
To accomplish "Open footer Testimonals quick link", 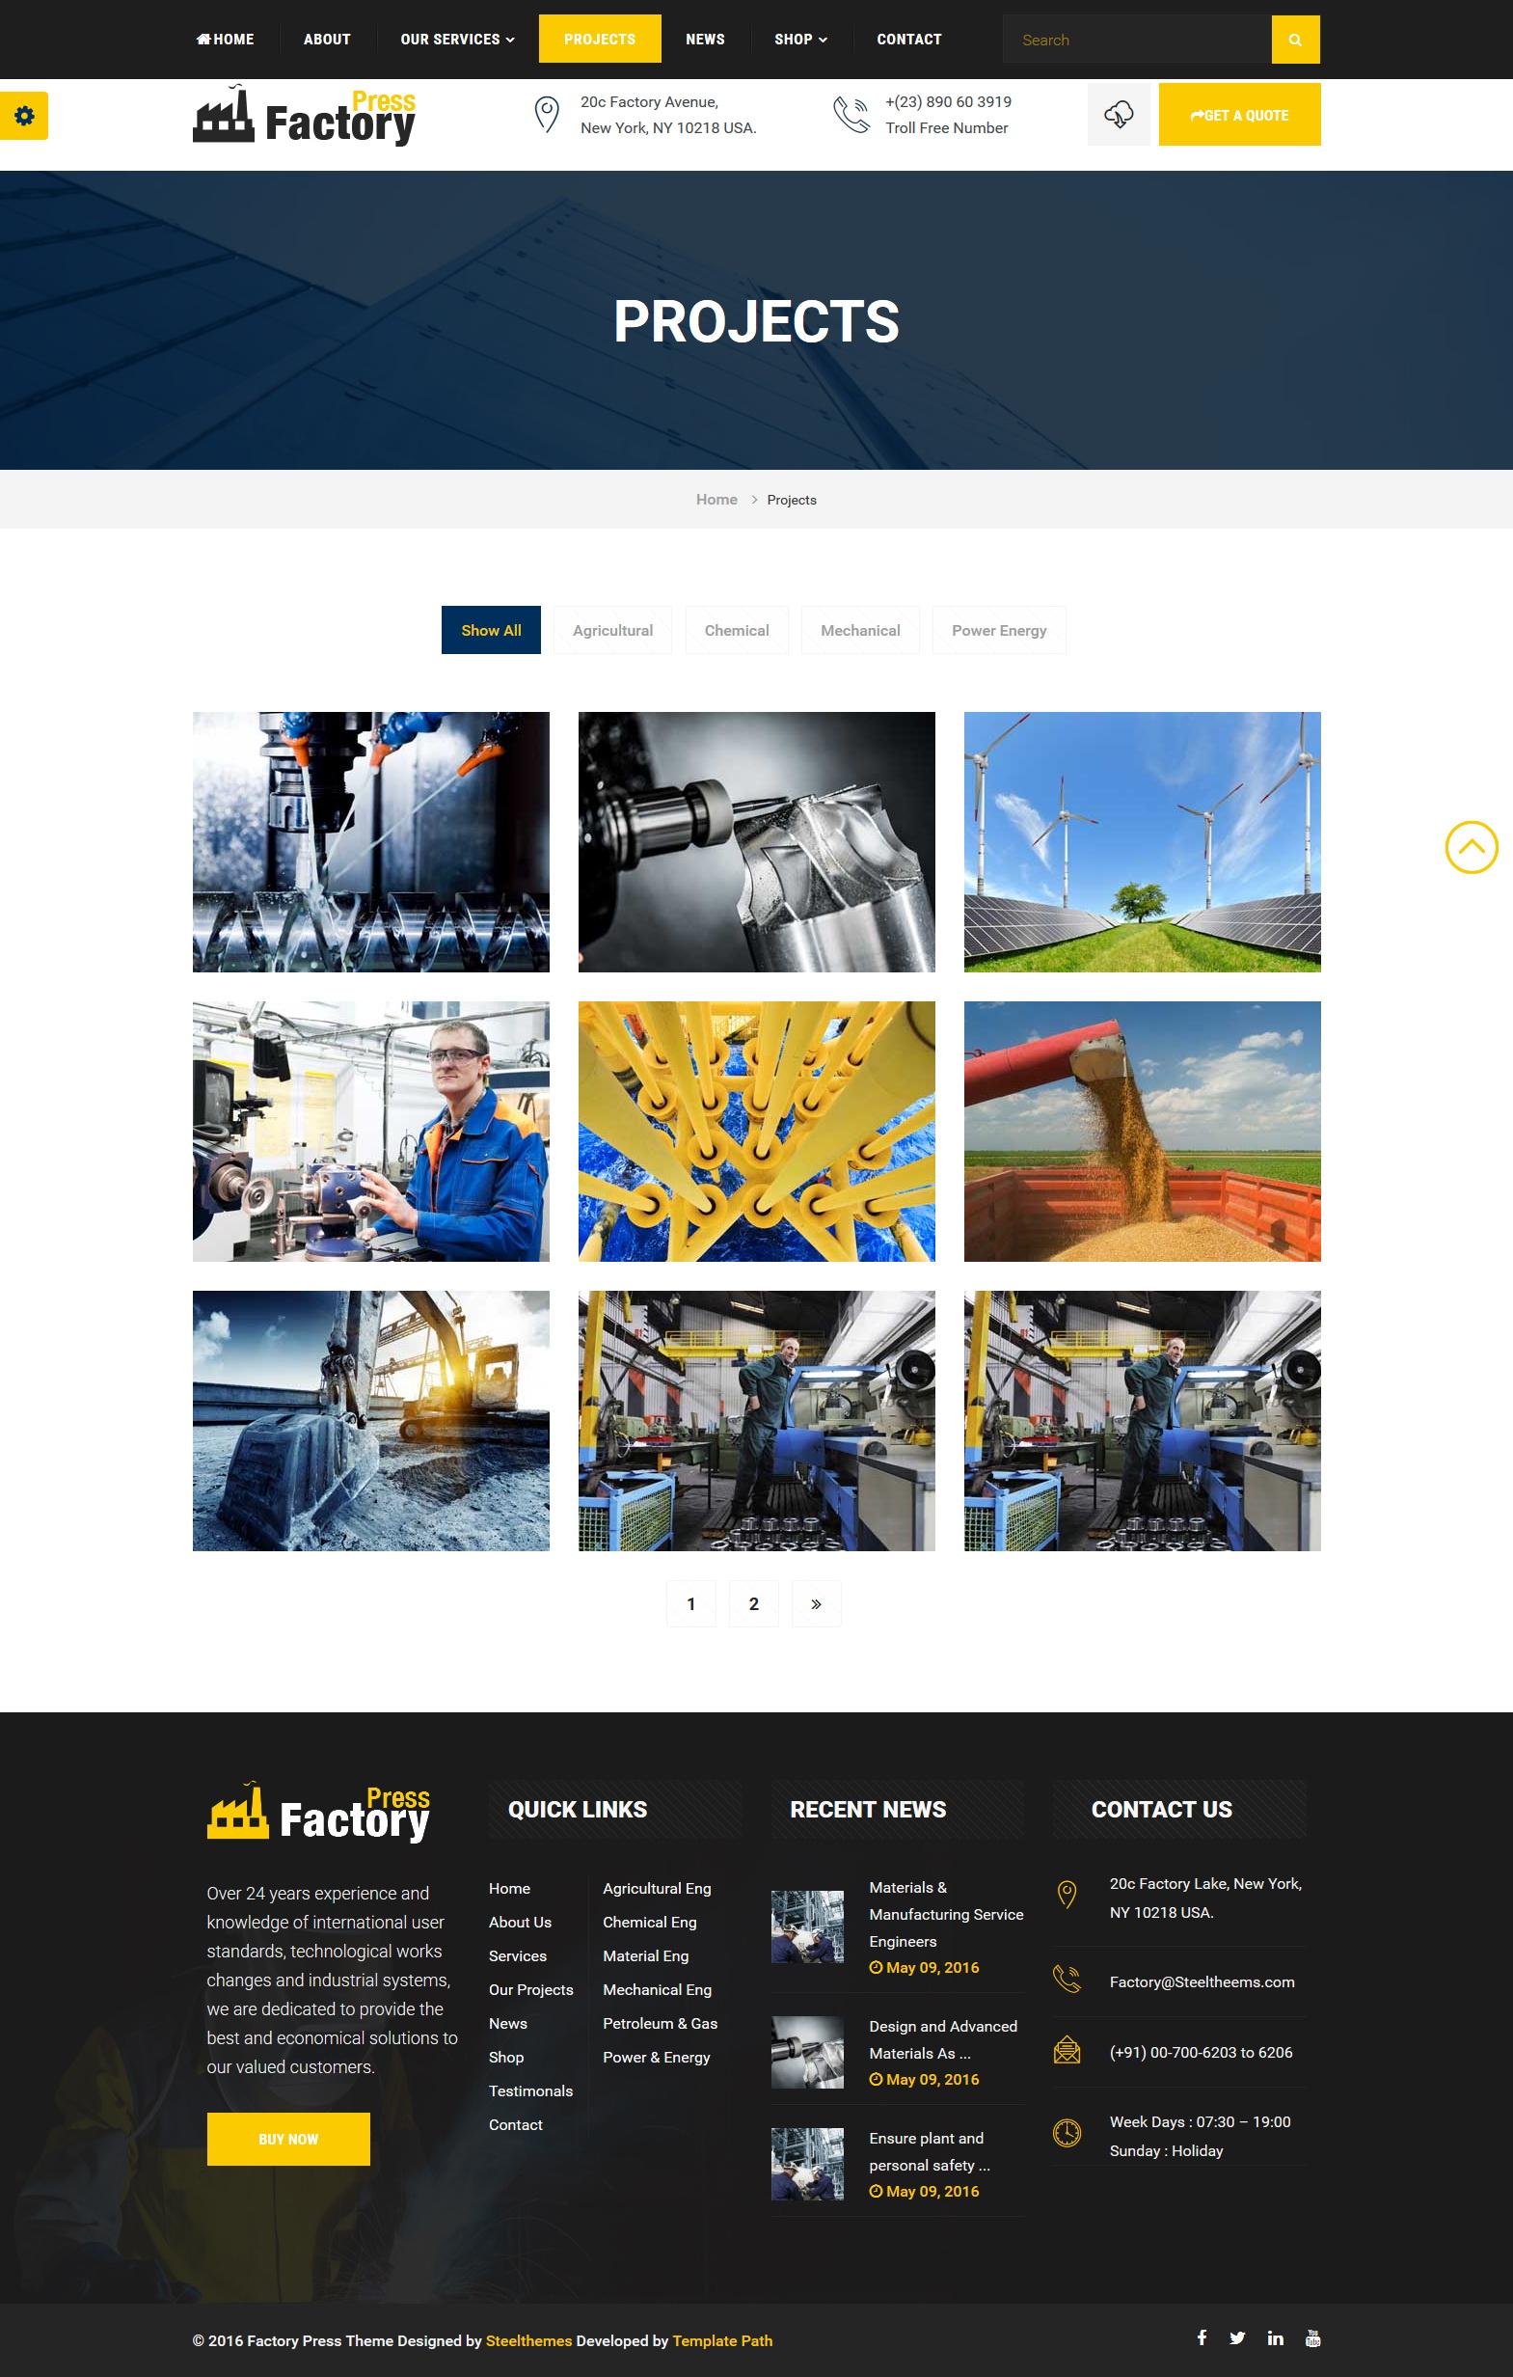I will (531, 2090).
